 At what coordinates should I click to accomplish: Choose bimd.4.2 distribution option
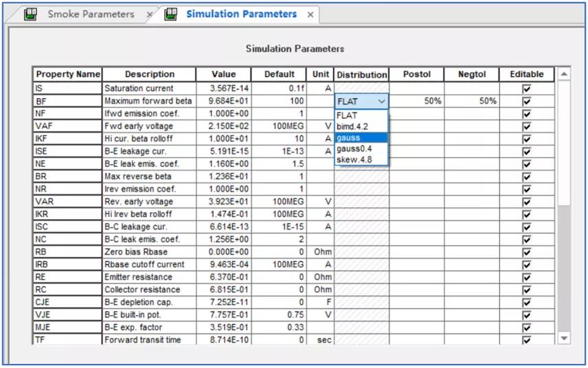click(x=361, y=126)
